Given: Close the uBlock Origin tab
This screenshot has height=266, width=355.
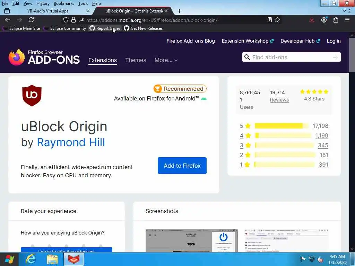Looking at the screenshot, I should point(166,11).
